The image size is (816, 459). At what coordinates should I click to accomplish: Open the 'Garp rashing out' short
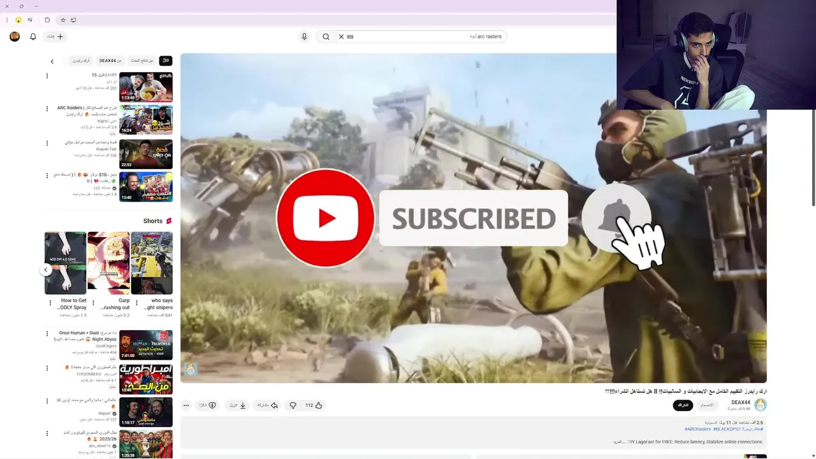(x=108, y=263)
